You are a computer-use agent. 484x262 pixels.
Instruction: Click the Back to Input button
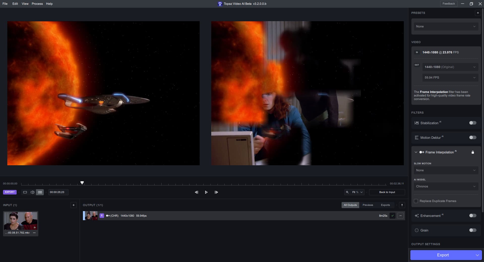[387, 192]
